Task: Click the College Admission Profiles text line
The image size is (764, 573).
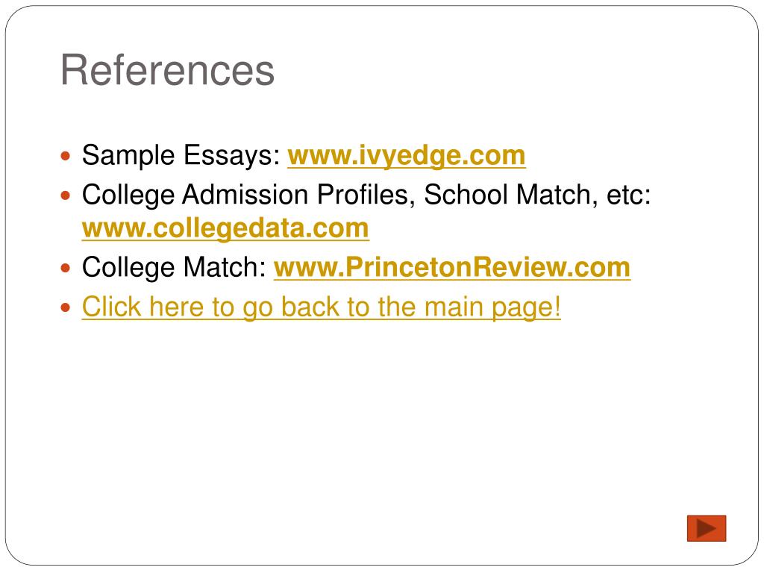Action: 366,195
